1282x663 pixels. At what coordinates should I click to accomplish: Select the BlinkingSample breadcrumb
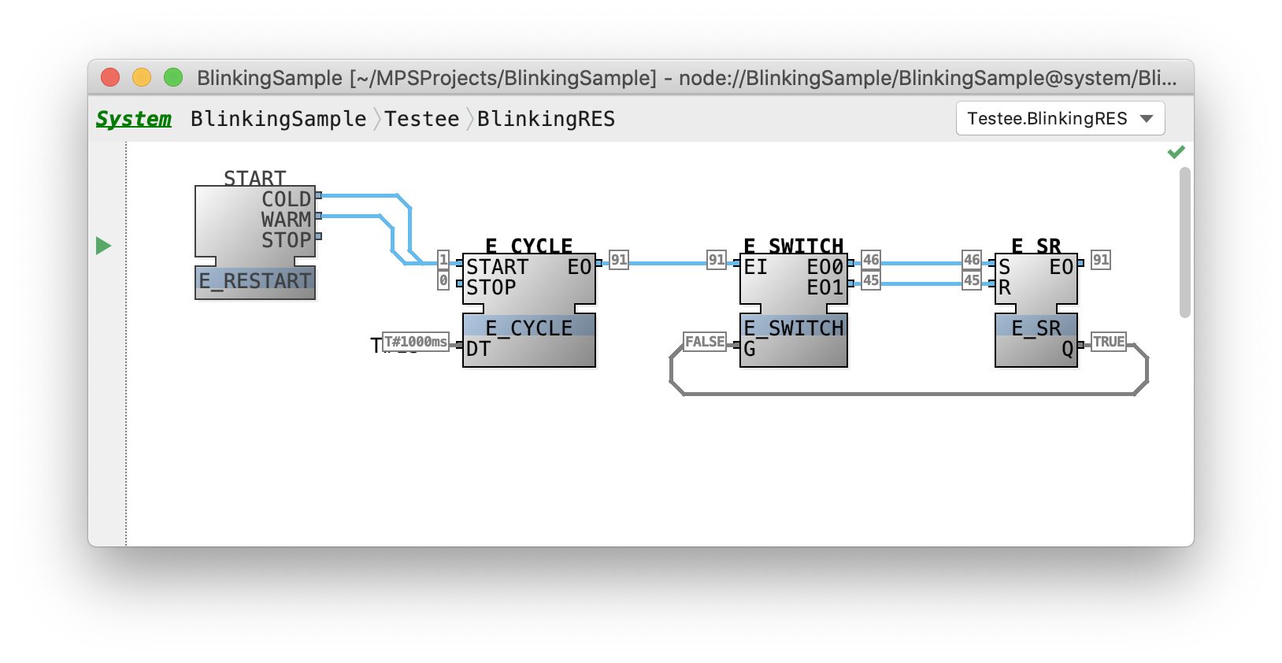[278, 119]
